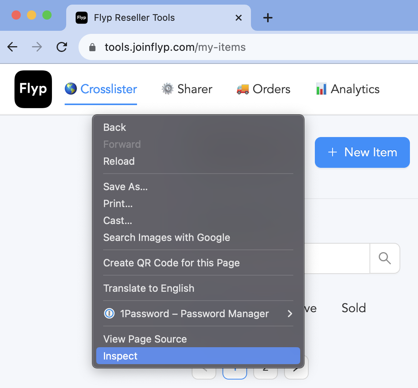
Task: Click the search magnifier icon
Action: (385, 258)
